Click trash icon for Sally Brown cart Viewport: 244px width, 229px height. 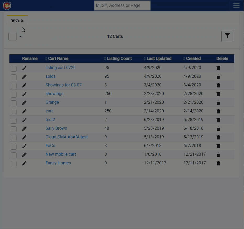[x=218, y=129]
